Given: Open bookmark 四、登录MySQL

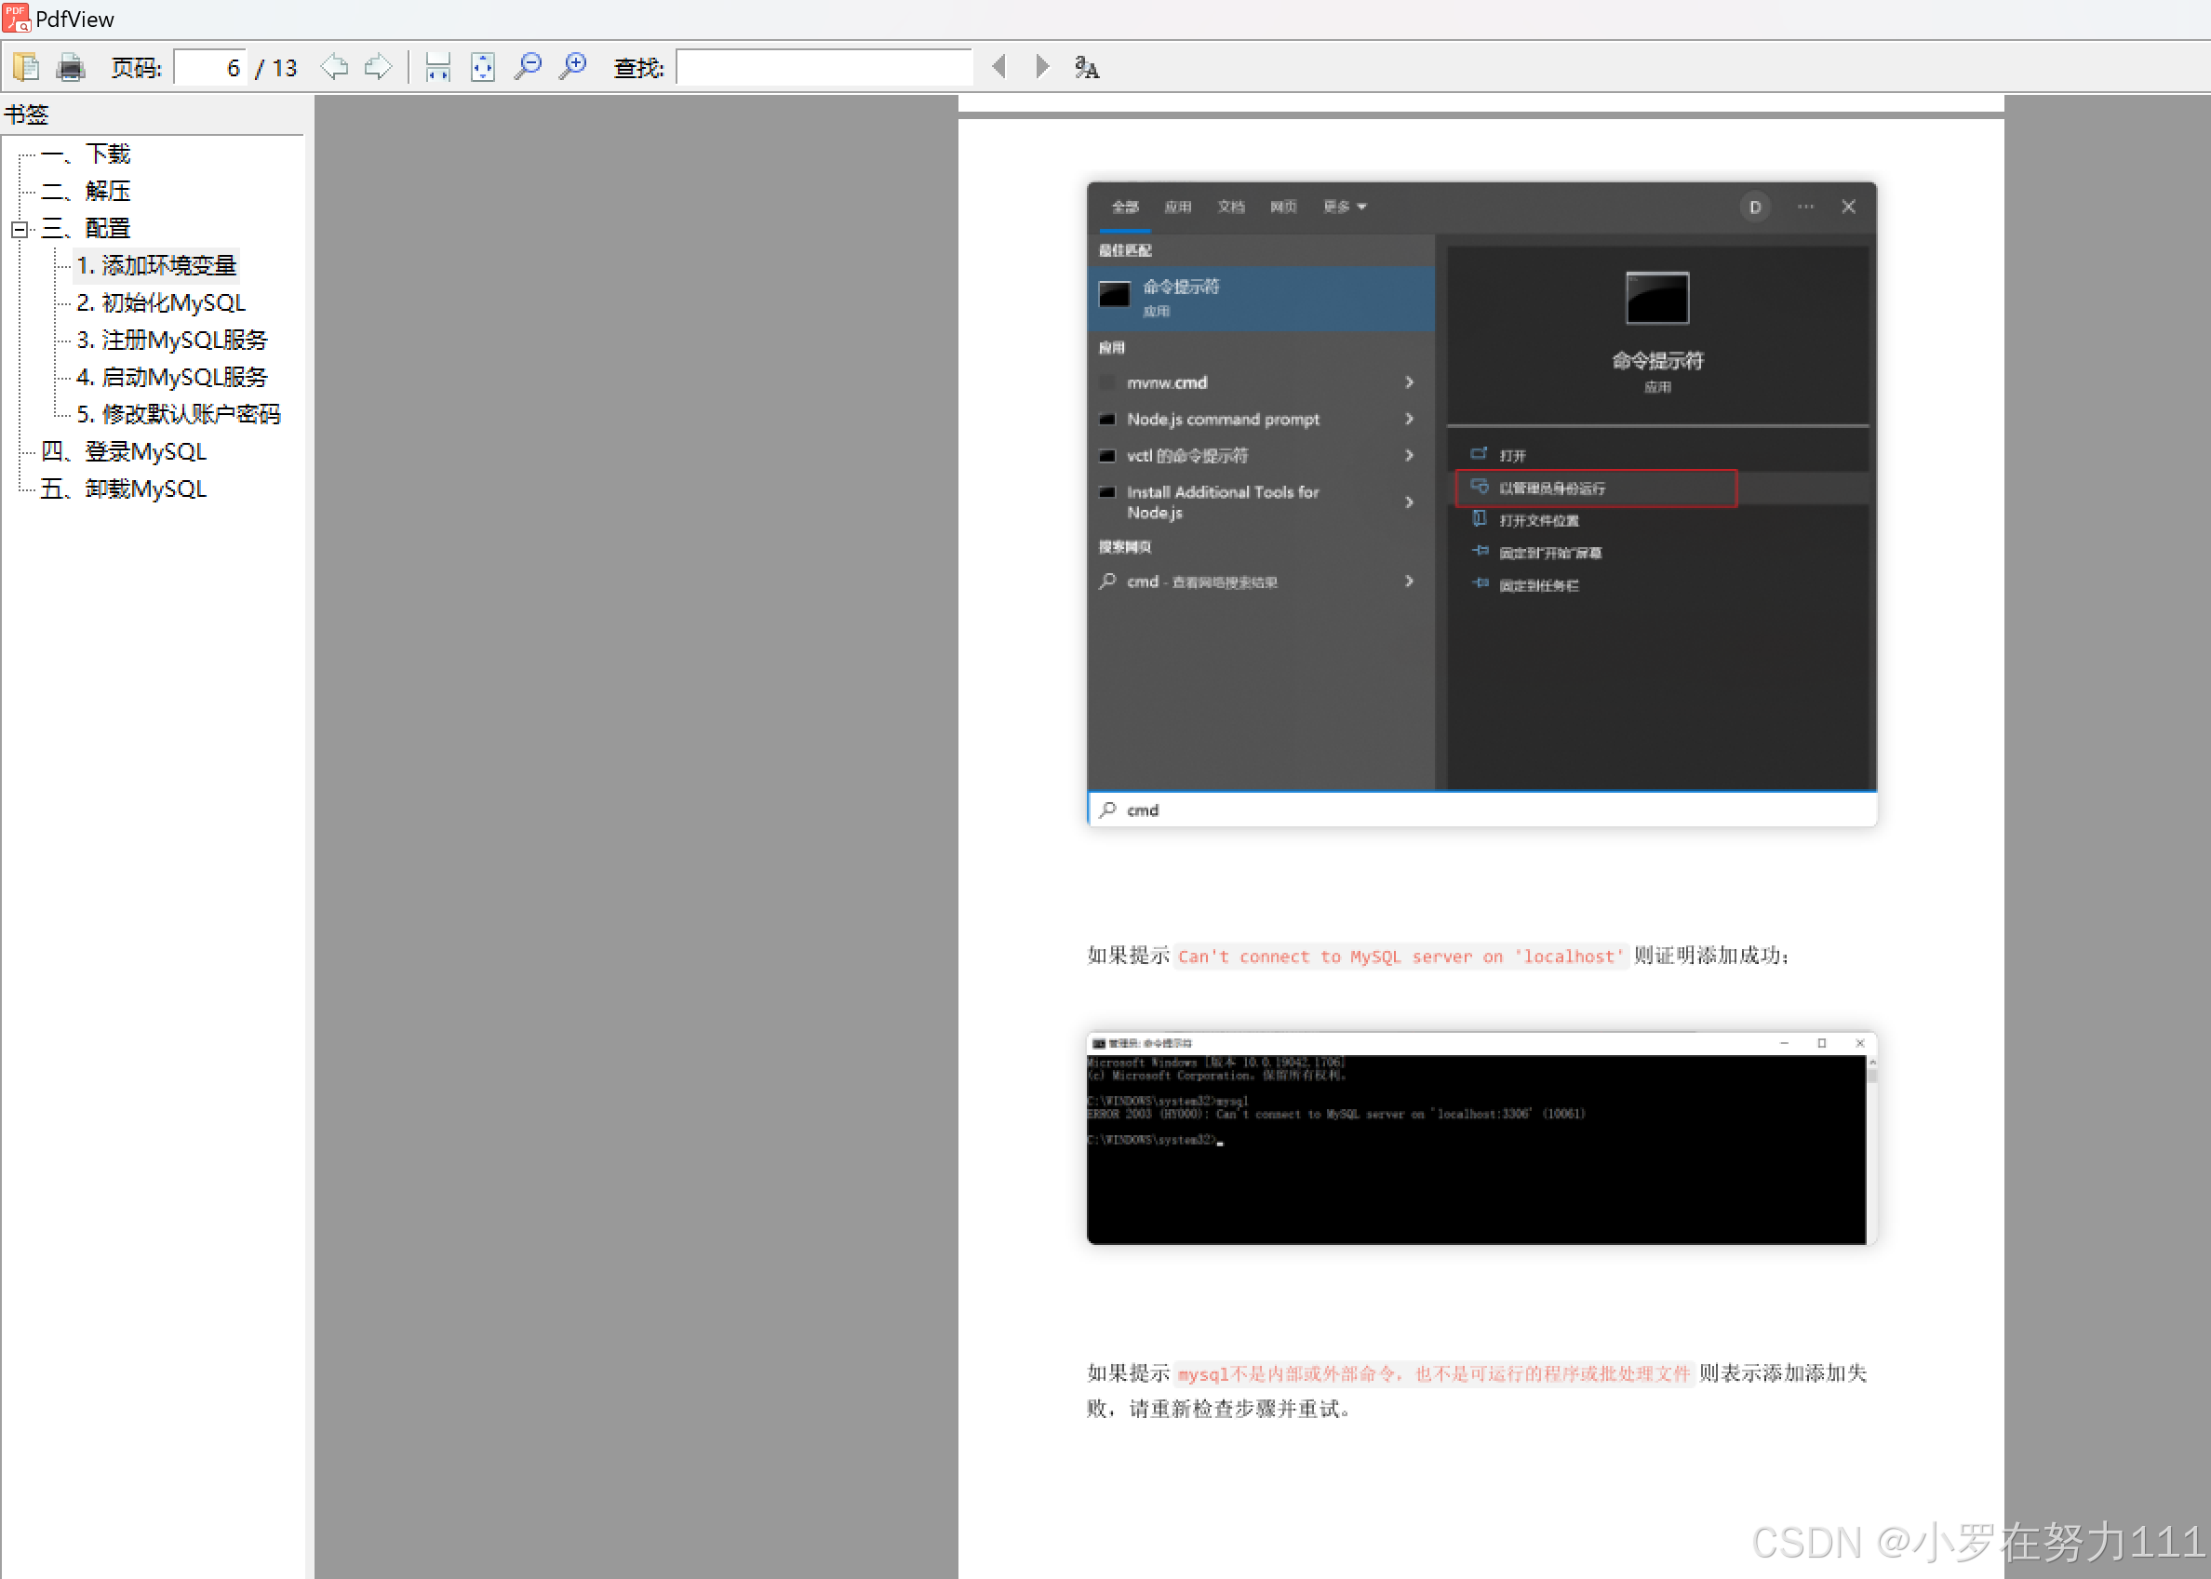Looking at the screenshot, I should [x=124, y=451].
